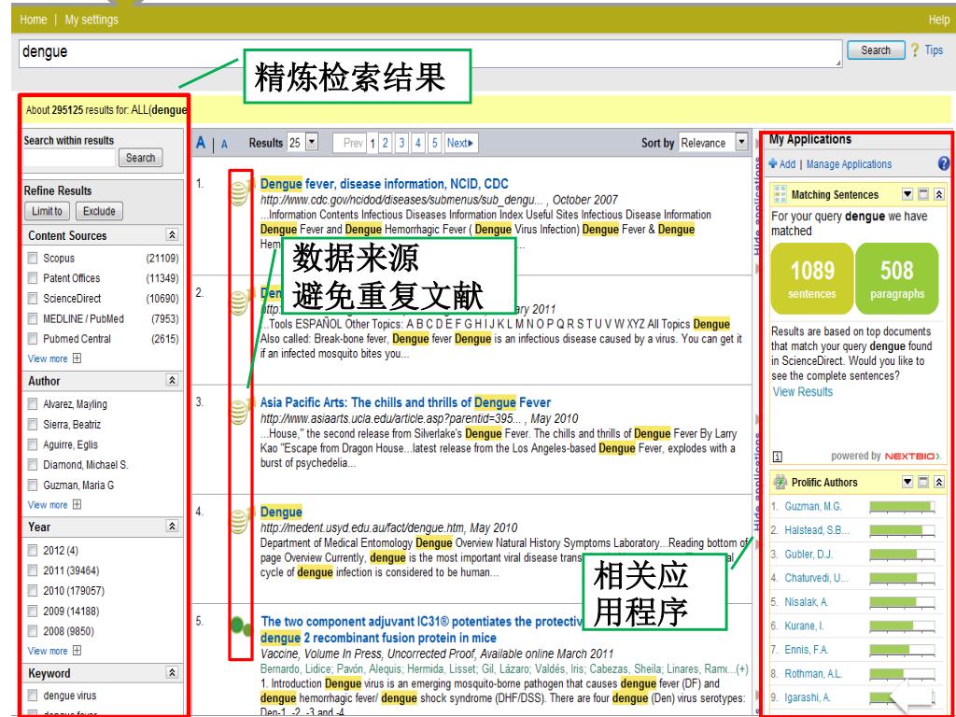
Task: Check author Alvarez, Mayling
Action: point(33,403)
